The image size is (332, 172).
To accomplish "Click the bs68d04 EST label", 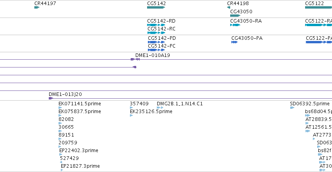I will [x=318, y=112].
